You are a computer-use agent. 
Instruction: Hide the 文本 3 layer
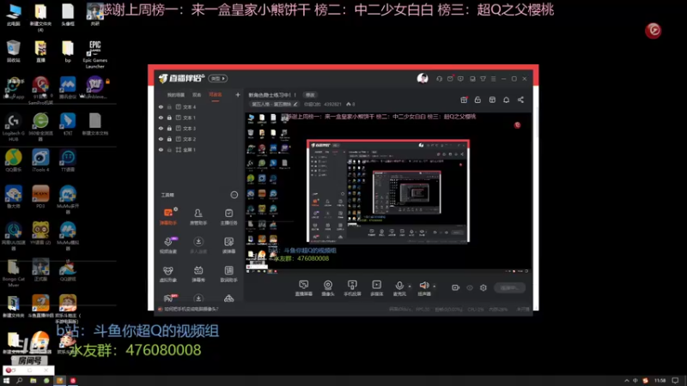coord(161,128)
